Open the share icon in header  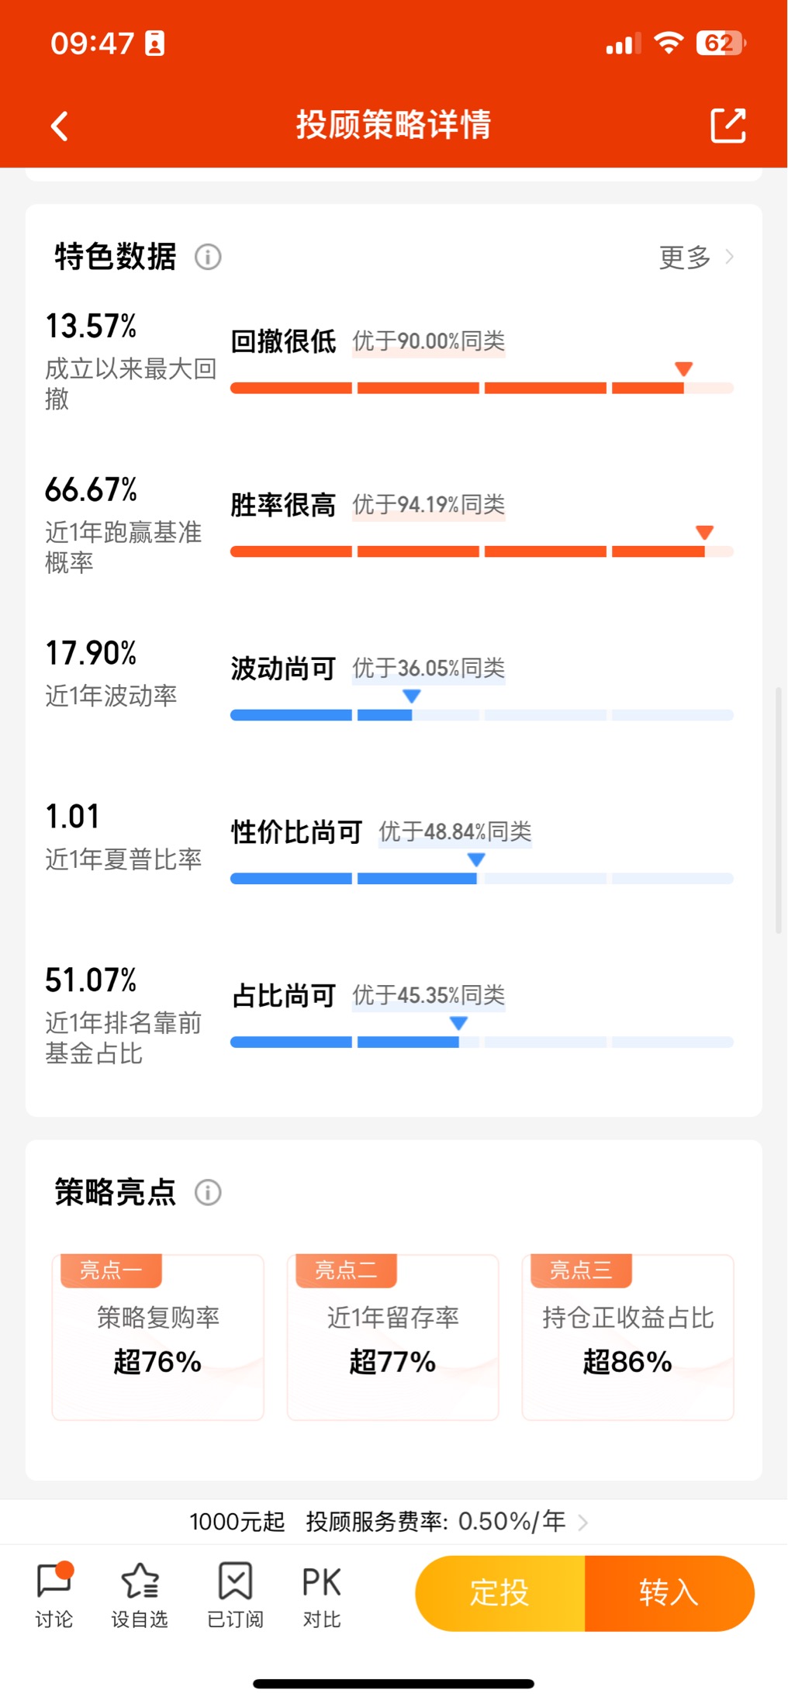pyautogui.click(x=728, y=126)
